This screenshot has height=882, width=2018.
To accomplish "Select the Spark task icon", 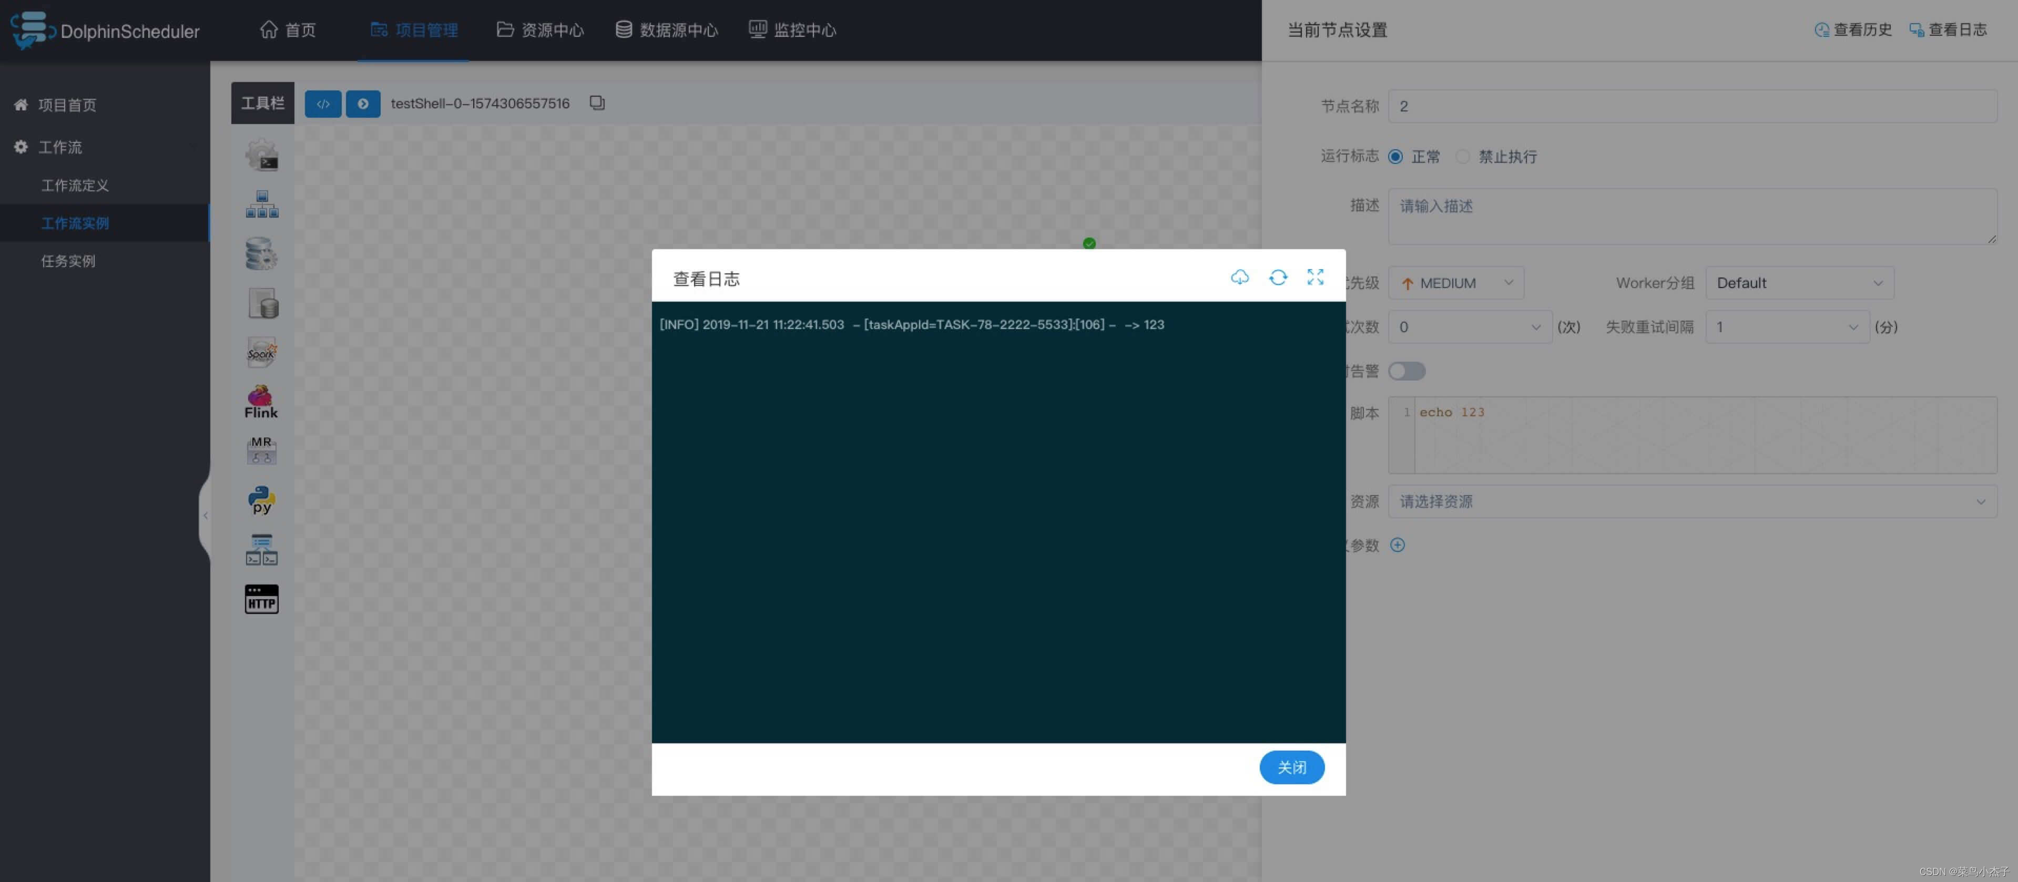I will [262, 352].
